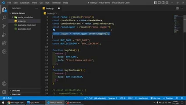Screen dimensions: 186x105
Task: Open the Extensions view
Action: pyautogui.click(x=4, y=43)
